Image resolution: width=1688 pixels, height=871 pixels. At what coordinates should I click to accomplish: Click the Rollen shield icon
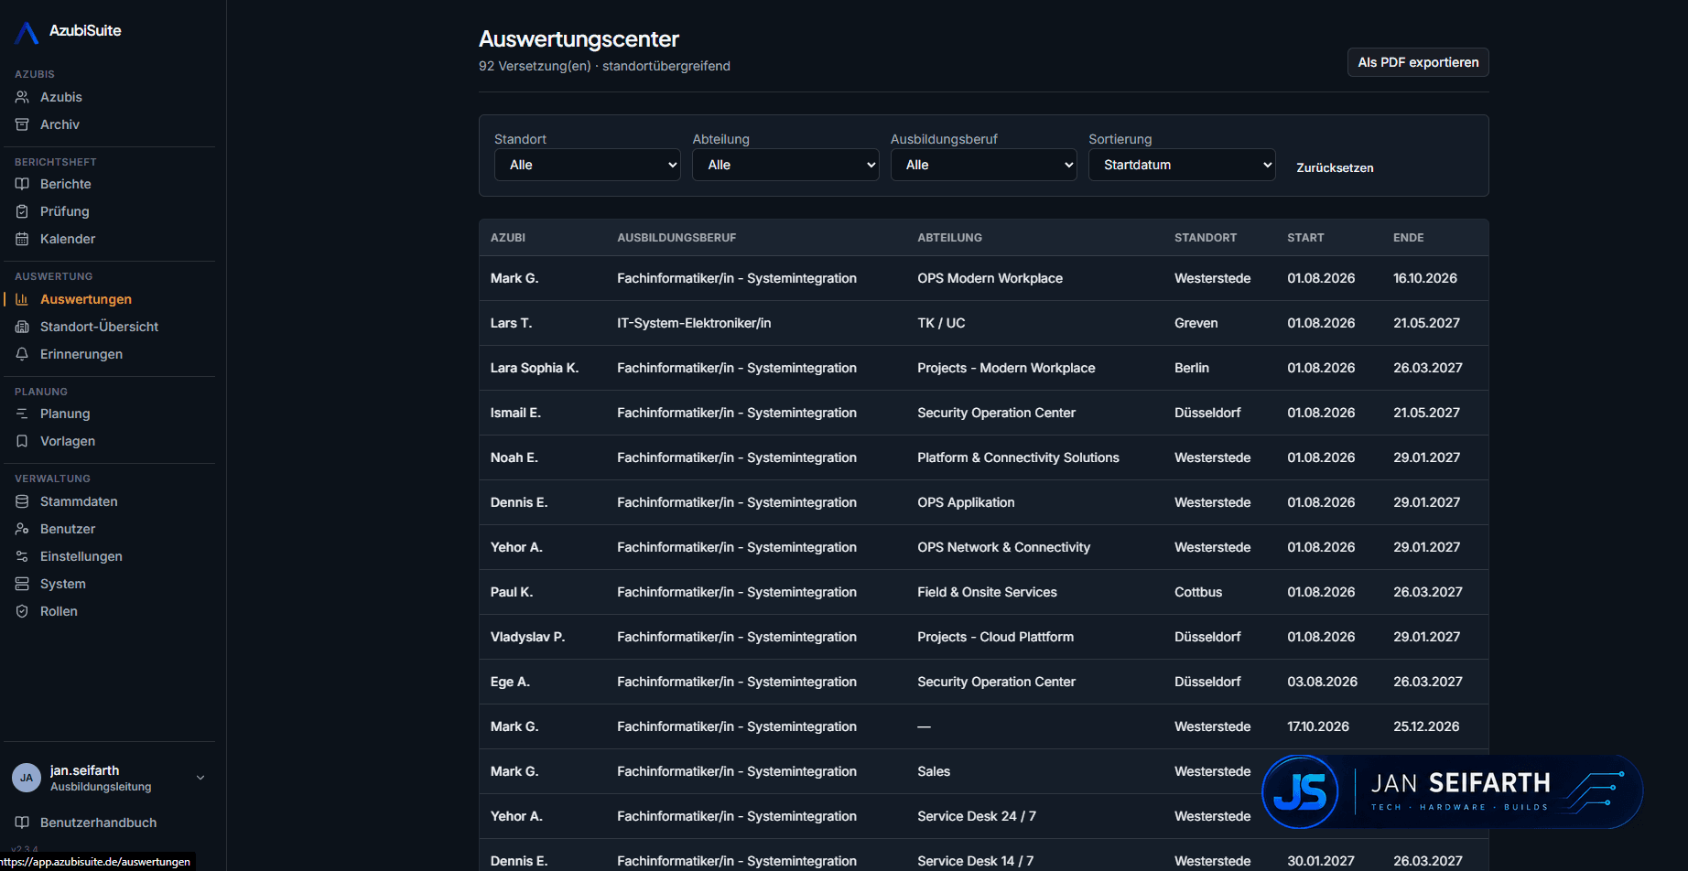coord(22,611)
